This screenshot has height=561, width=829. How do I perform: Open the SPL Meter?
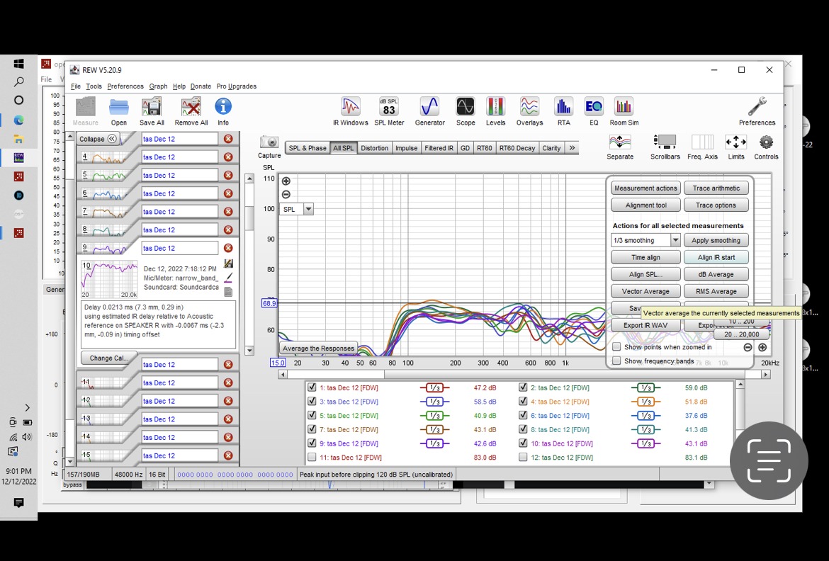(388, 111)
